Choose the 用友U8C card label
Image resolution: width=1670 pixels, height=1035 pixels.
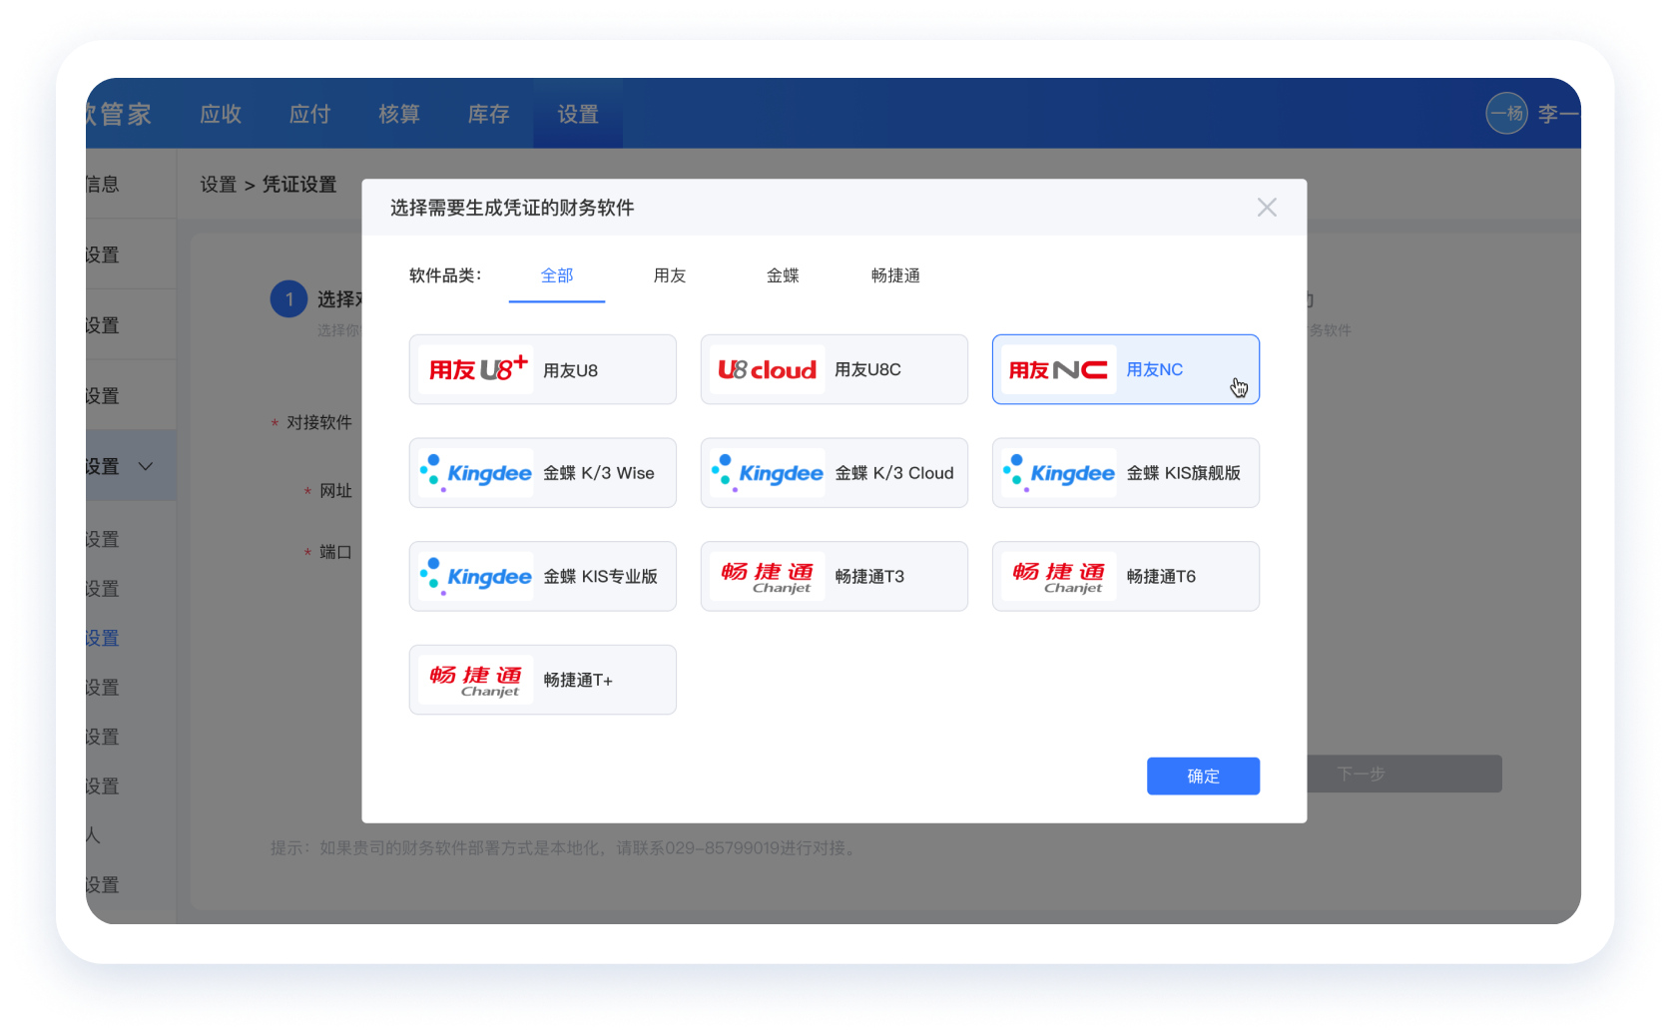tap(867, 369)
